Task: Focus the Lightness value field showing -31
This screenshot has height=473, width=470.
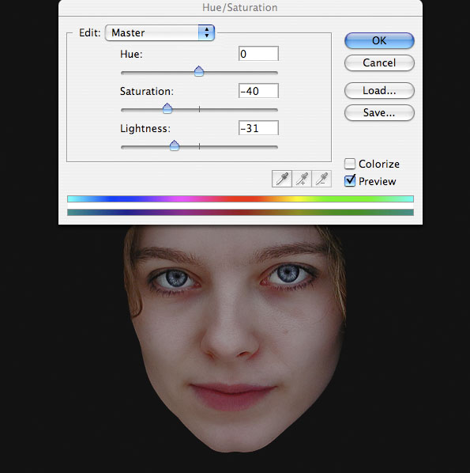Action: pyautogui.click(x=258, y=128)
